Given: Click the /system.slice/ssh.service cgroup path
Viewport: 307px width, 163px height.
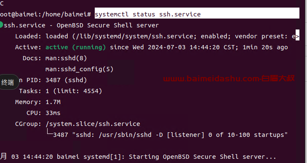Looking at the screenshot, I should pyautogui.click(x=93, y=124).
